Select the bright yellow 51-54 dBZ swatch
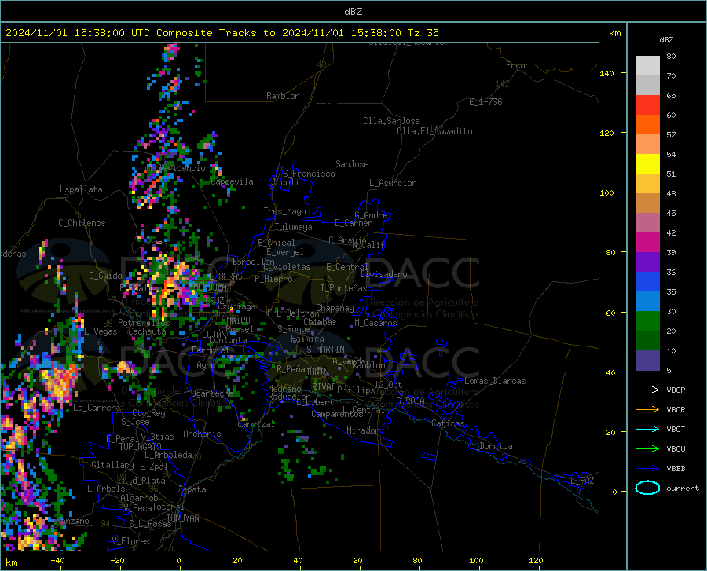This screenshot has width=707, height=571. 647,164
